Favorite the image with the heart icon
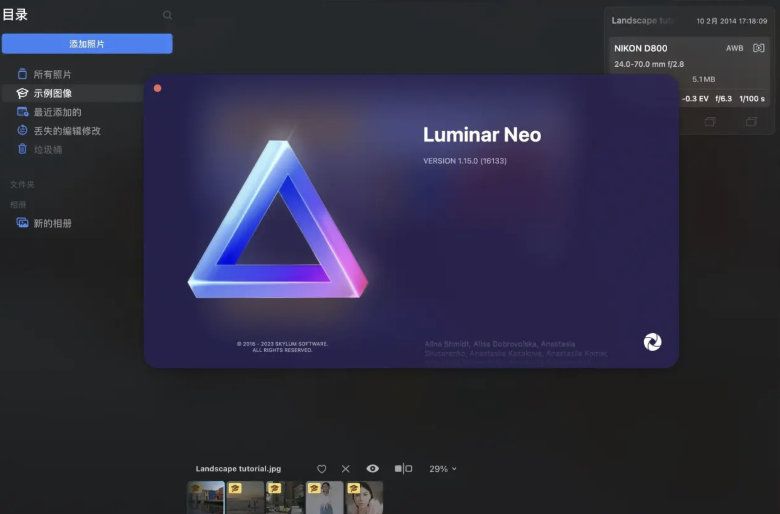780x514 pixels. click(321, 468)
